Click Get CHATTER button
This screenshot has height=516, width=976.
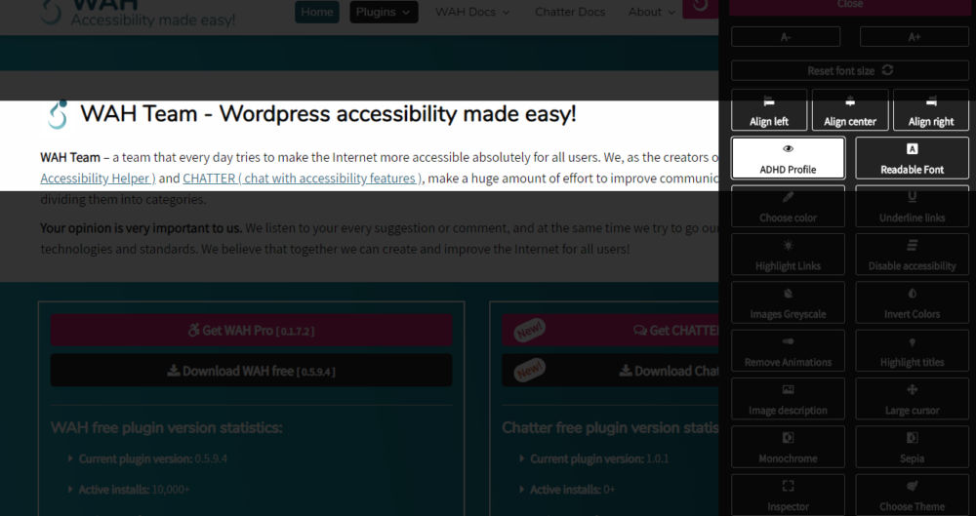(x=611, y=330)
